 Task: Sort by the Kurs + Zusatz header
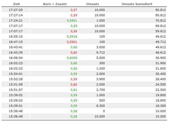coord(55,4)
